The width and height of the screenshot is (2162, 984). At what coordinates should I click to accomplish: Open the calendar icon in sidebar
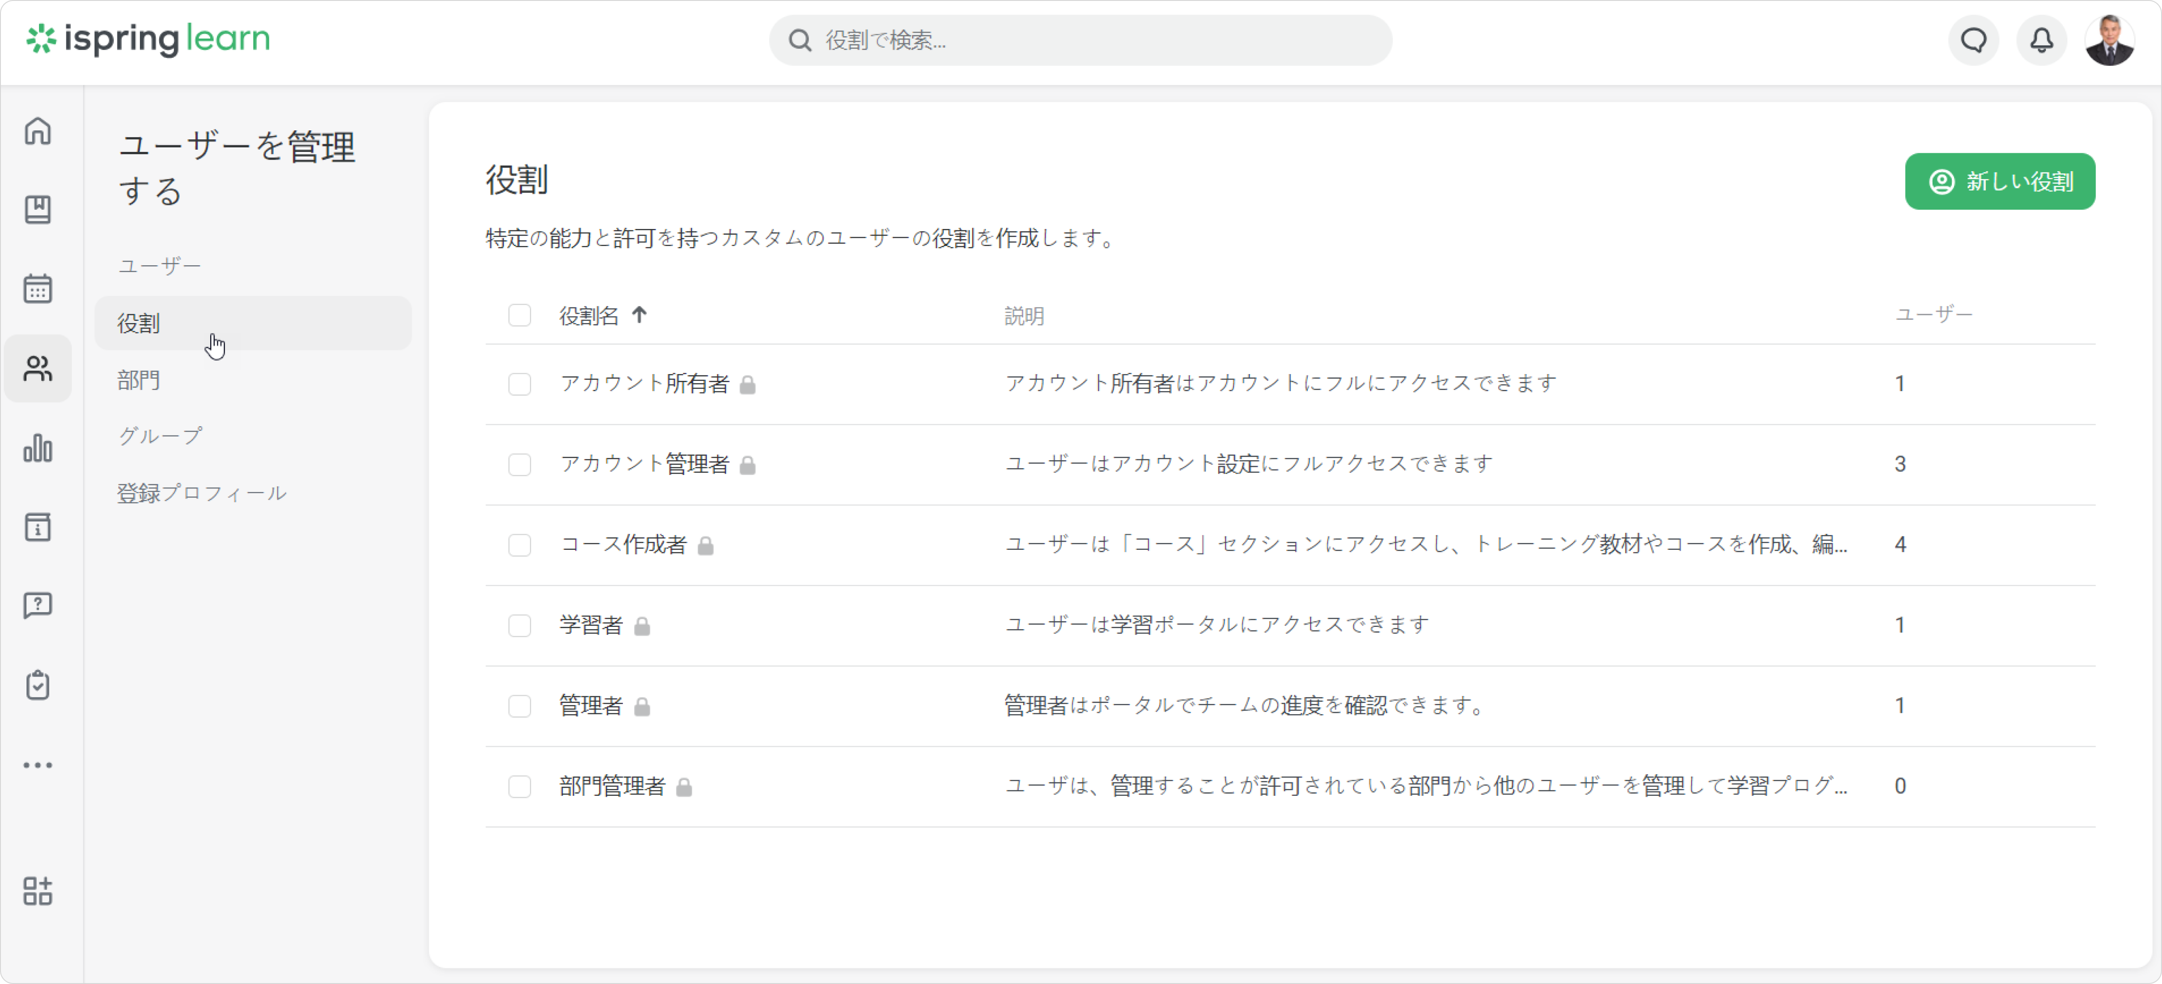click(38, 289)
